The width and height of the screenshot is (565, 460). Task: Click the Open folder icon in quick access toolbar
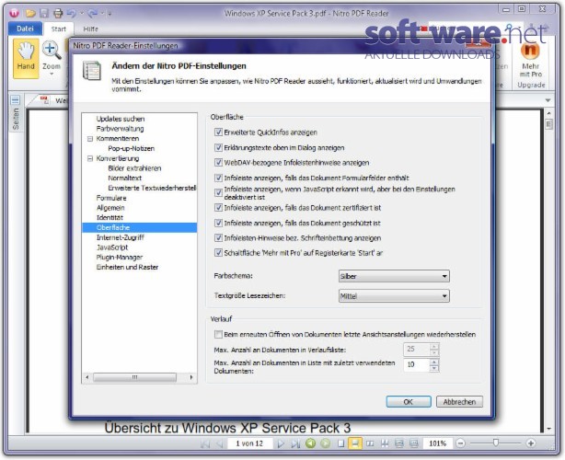[x=30, y=14]
